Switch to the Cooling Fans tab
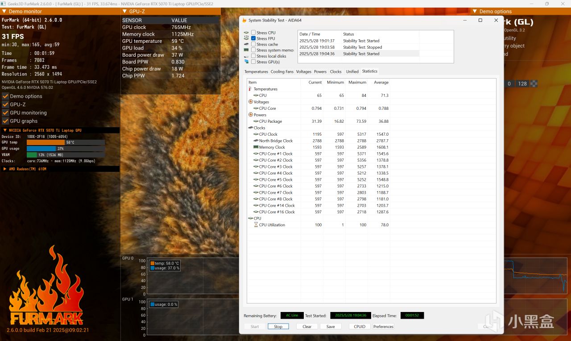This screenshot has width=571, height=341. (282, 71)
